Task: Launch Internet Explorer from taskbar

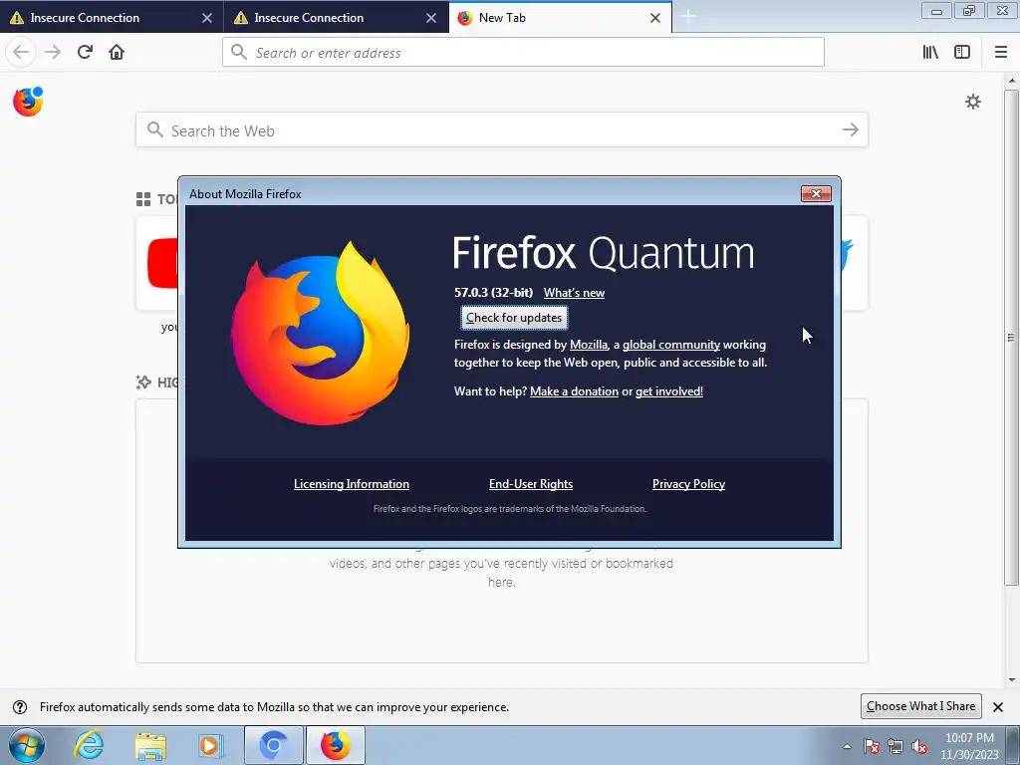Action: pyautogui.click(x=89, y=745)
